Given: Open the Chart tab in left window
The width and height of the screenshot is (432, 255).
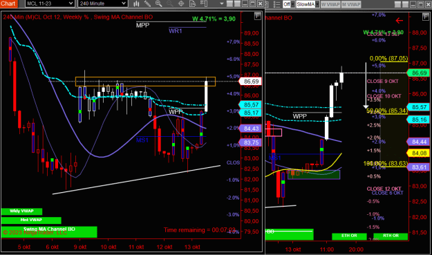Looking at the screenshot, I should tap(8, 3).
